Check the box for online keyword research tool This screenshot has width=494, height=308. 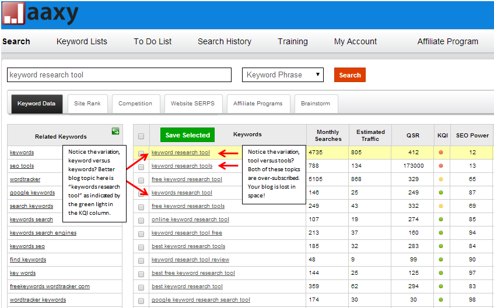[141, 221]
